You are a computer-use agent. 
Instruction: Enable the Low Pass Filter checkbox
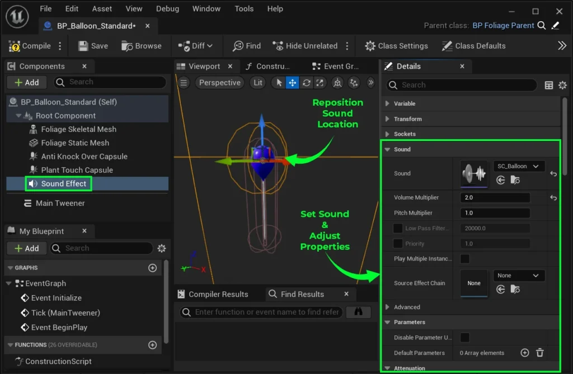(x=398, y=228)
